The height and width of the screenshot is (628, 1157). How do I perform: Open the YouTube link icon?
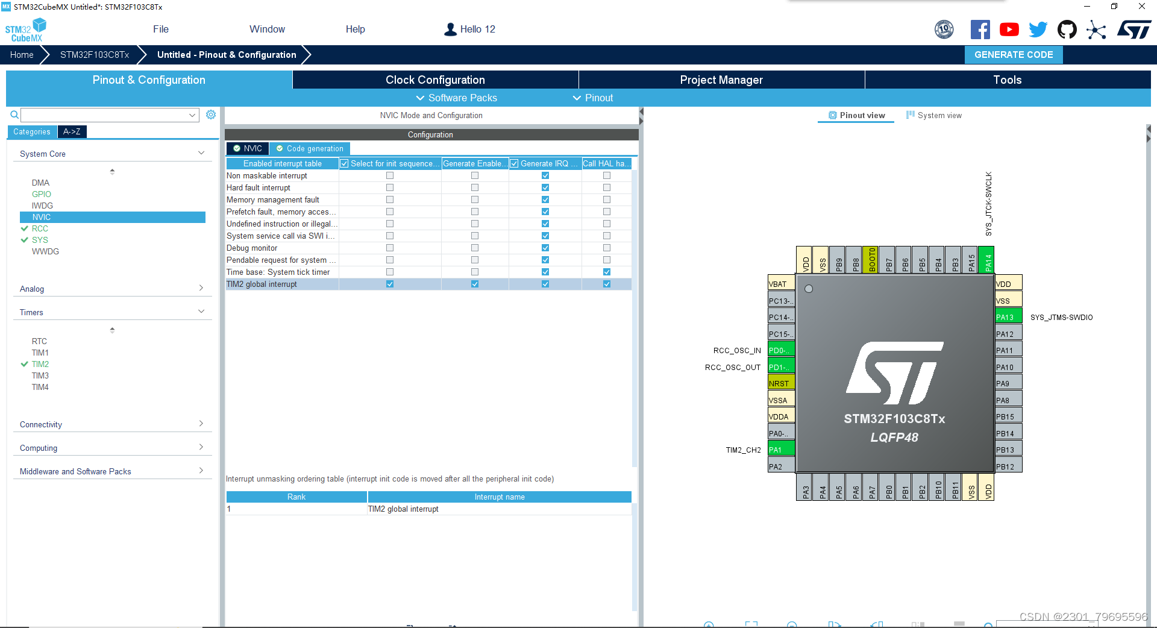[x=1009, y=30]
